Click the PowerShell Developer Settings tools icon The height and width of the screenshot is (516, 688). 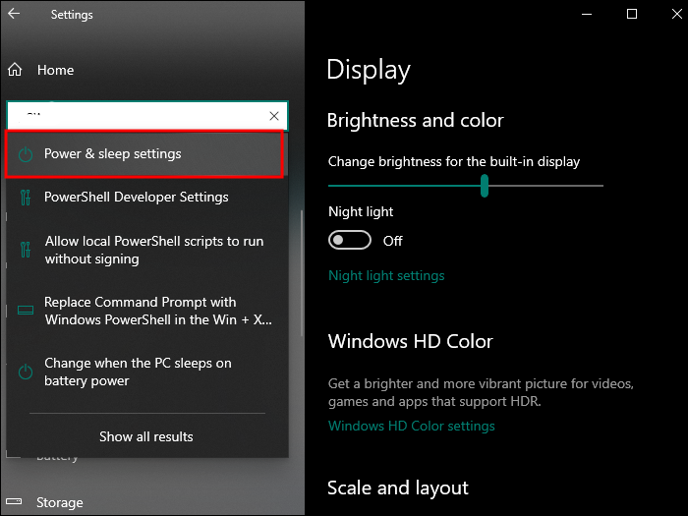tap(26, 198)
